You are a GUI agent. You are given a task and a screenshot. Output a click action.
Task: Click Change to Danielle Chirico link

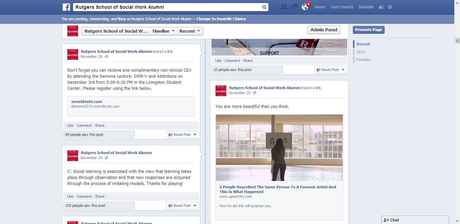[221, 19]
